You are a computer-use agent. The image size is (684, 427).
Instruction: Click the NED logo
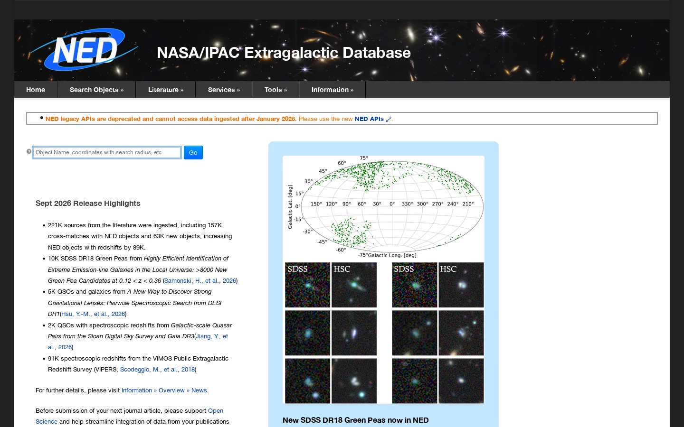[x=84, y=49]
